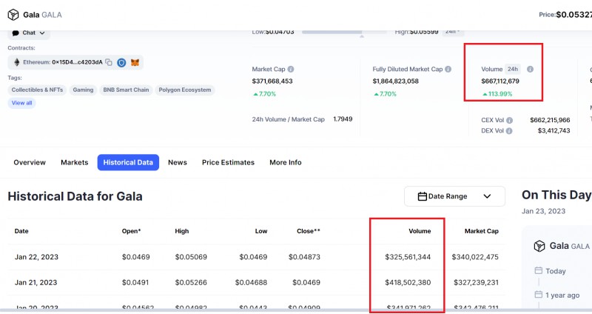This screenshot has height=314, width=592.
Task: Click the Today calendar icon
Action: coord(539,270)
